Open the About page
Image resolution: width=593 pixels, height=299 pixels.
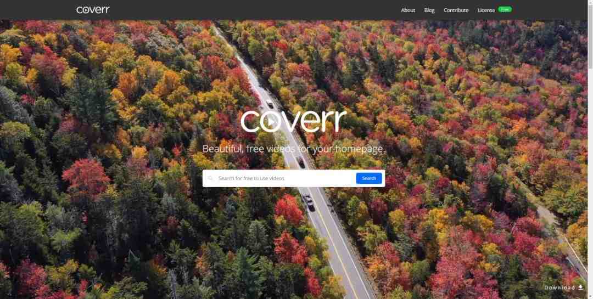[407, 10]
